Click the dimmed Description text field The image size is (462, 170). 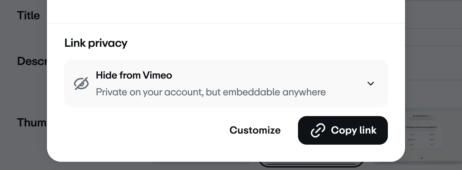click(433, 64)
